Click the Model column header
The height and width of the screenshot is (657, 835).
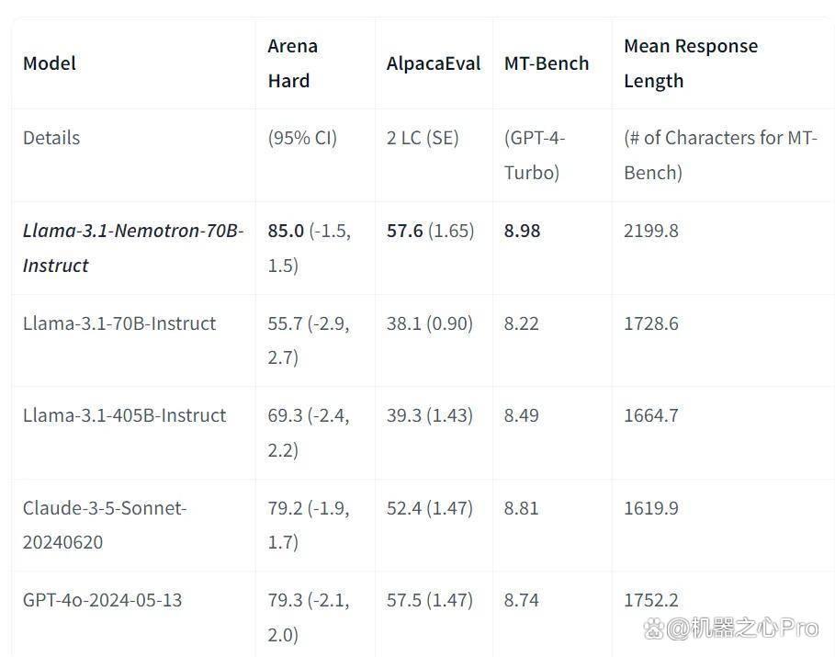coord(49,63)
